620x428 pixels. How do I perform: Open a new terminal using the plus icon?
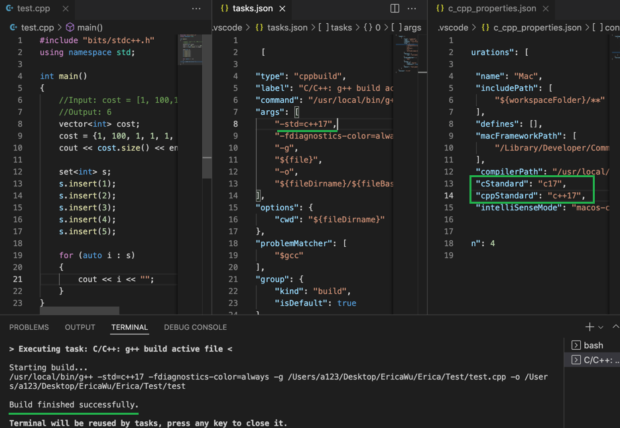click(589, 326)
